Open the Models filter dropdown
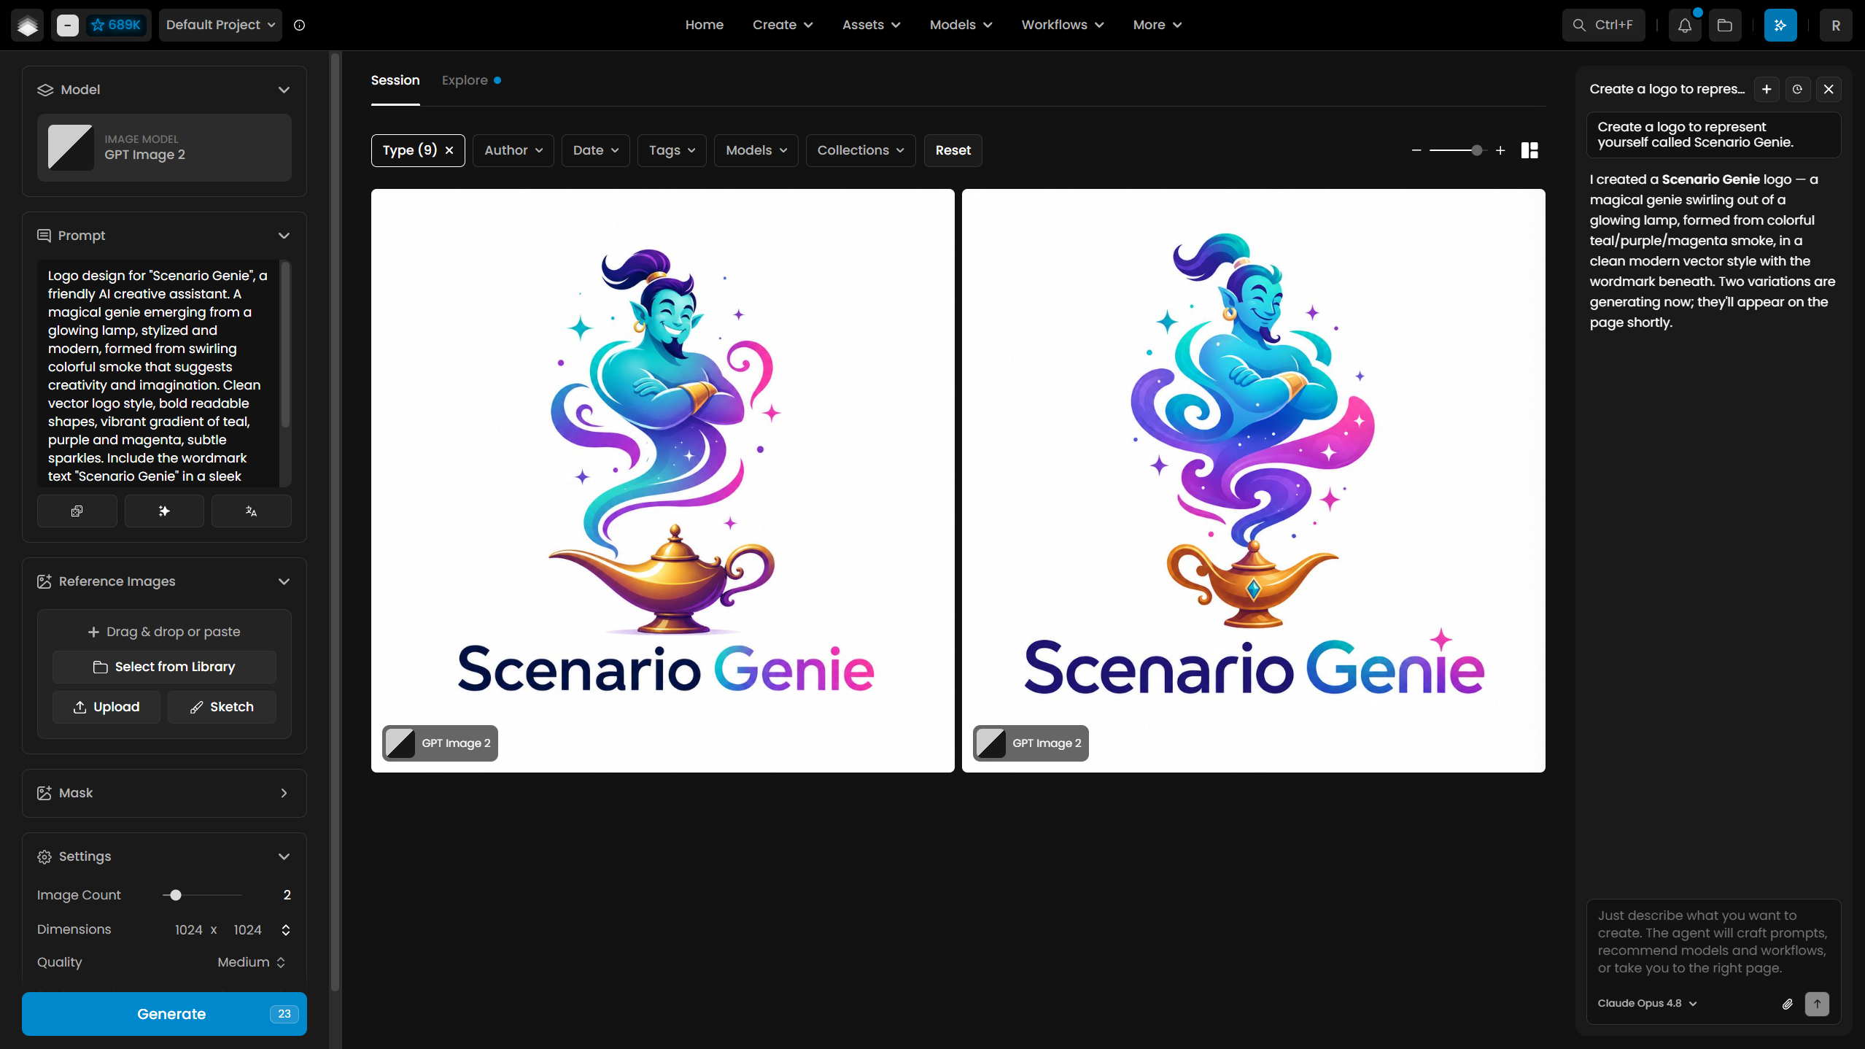Image resolution: width=1865 pixels, height=1049 pixels. 756,150
